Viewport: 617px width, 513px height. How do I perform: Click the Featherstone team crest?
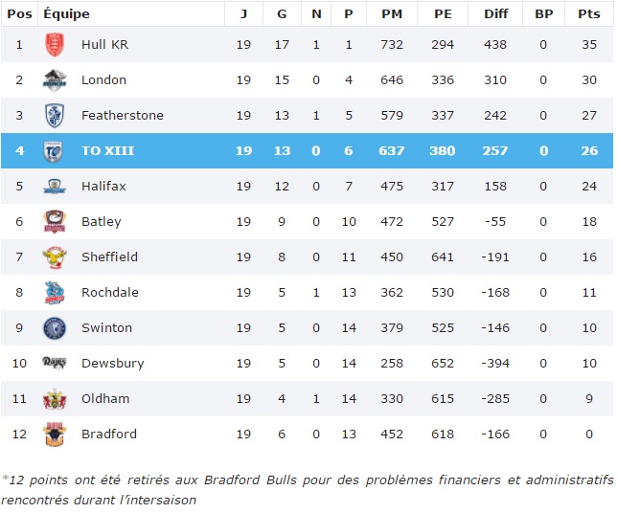point(55,116)
